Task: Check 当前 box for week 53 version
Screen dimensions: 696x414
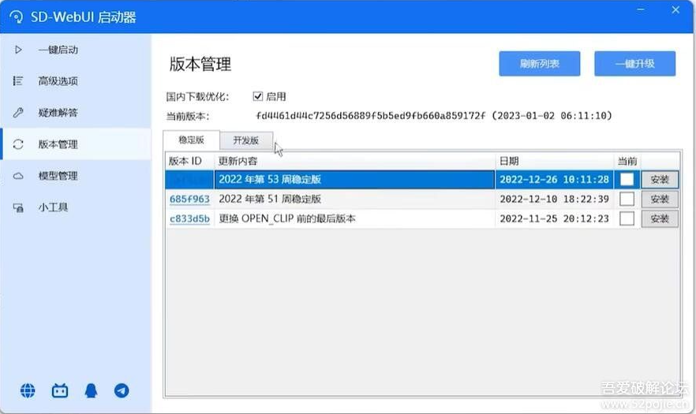Action: click(x=627, y=179)
